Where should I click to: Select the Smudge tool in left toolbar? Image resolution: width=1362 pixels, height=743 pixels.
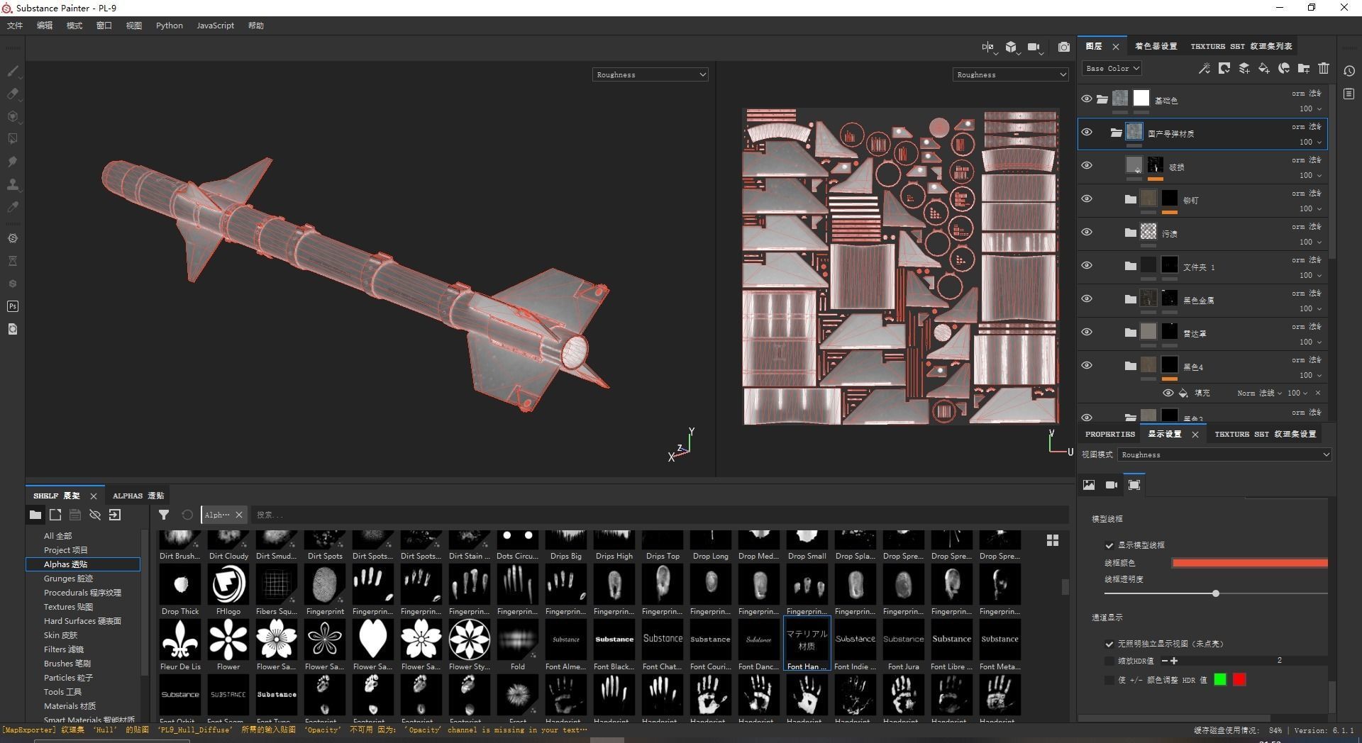[x=13, y=162]
